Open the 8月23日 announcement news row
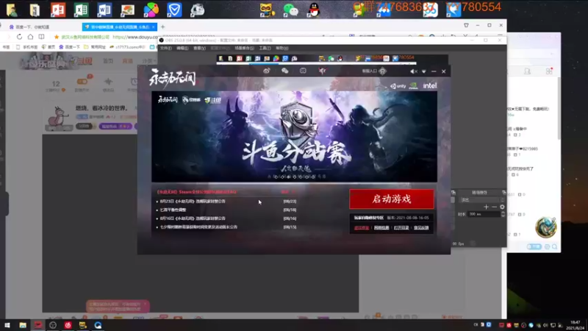The width and height of the screenshot is (588, 331). tap(226, 202)
